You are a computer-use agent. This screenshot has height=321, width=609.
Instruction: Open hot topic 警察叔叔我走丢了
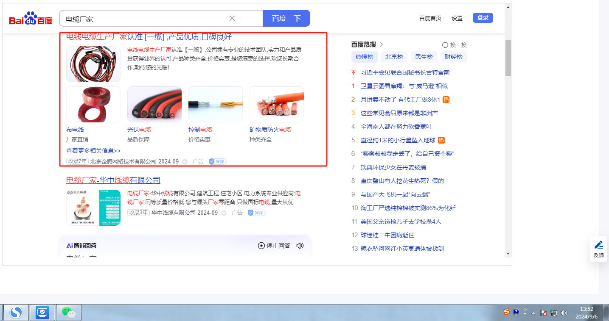(407, 154)
